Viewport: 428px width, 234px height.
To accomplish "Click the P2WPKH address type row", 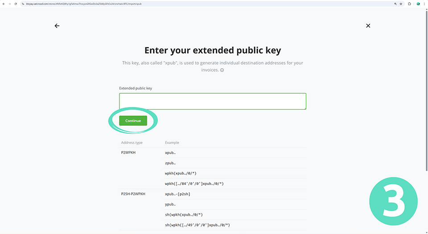I will click(x=128, y=152).
